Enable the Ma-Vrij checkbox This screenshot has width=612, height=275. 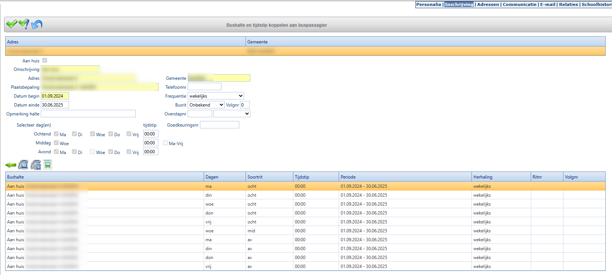point(165,143)
